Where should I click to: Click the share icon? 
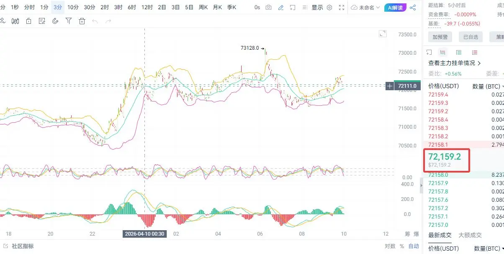[413, 8]
